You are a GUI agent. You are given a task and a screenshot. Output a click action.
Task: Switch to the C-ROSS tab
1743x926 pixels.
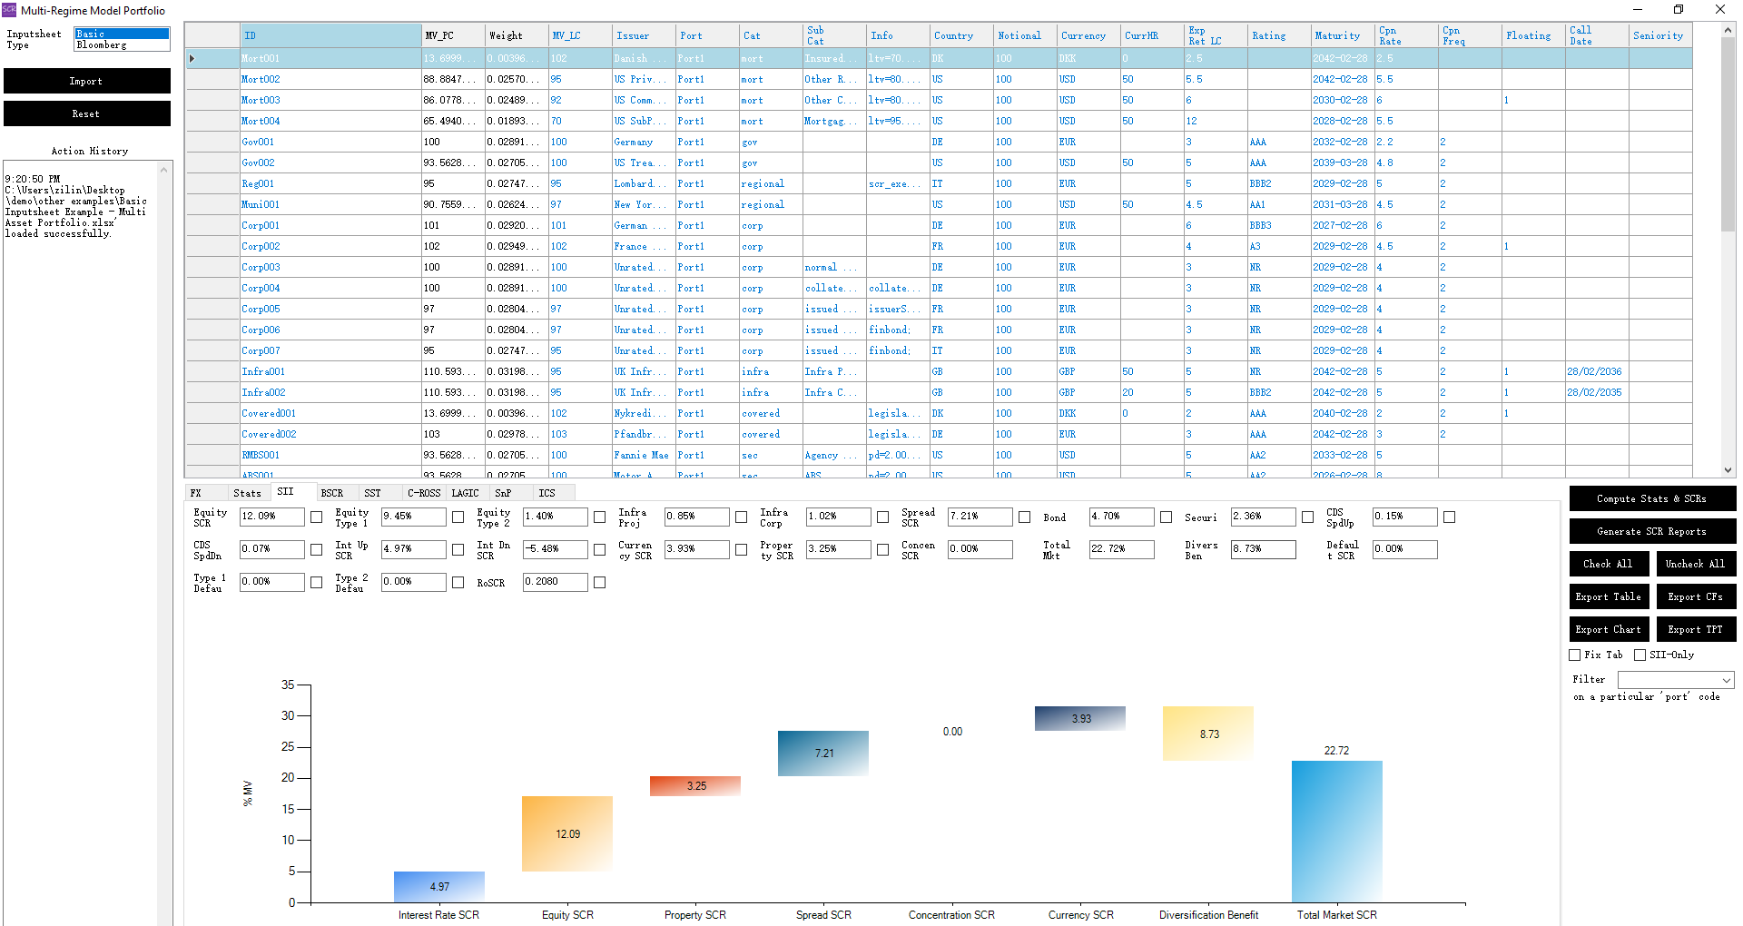pos(423,493)
